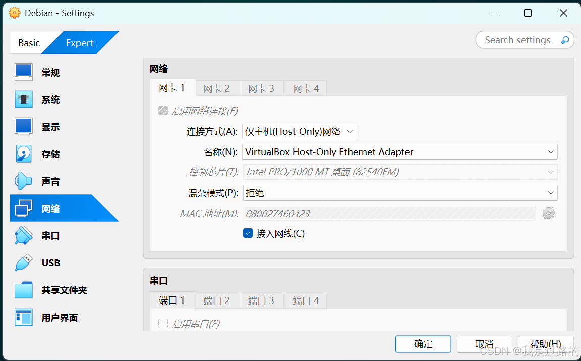This screenshot has width=581, height=361.
Task: Click the 取消 (Cancel) button
Action: pyautogui.click(x=485, y=344)
